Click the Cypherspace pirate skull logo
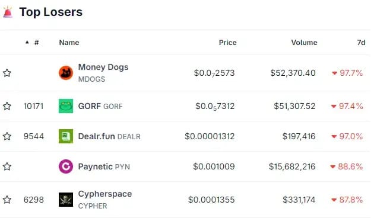The image size is (377, 218). [66, 200]
